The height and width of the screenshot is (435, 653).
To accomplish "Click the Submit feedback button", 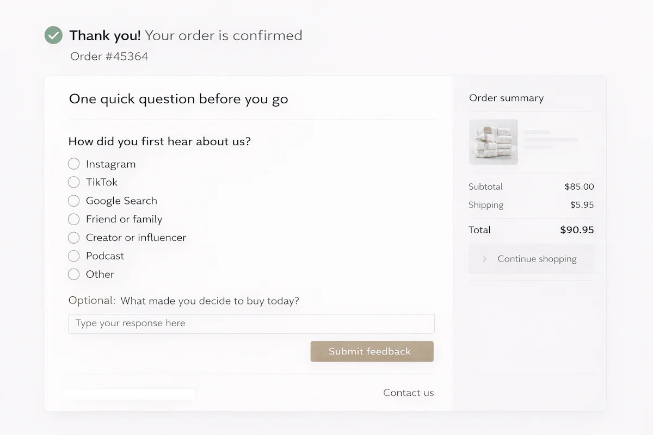I will click(372, 351).
